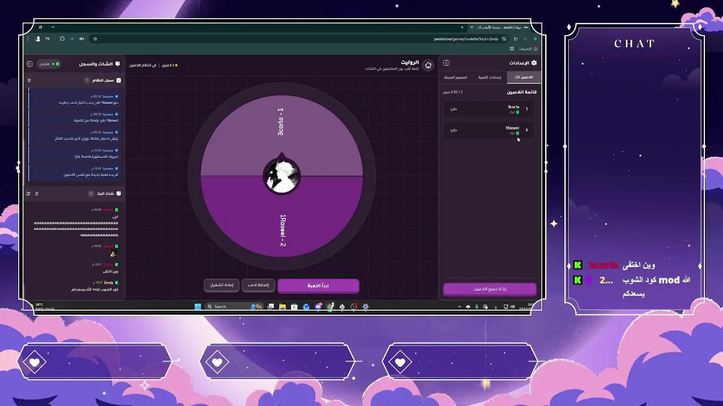This screenshot has width=723, height=406.
Task: Reload the page with the browser refresh icon
Action: (515, 39)
